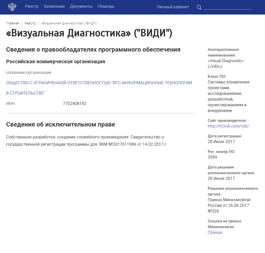The image size is (265, 253).
Task: Click the Главная breadcrumb link
Action: (x=12, y=23)
